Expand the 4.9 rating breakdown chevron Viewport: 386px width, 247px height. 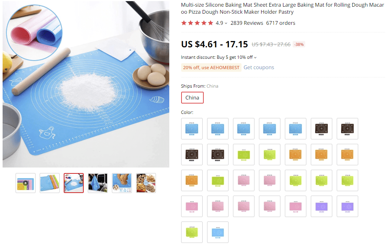(x=226, y=23)
